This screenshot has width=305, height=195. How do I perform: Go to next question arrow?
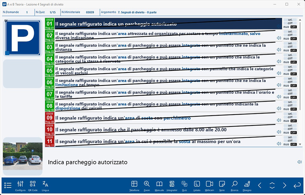click(x=285, y=185)
